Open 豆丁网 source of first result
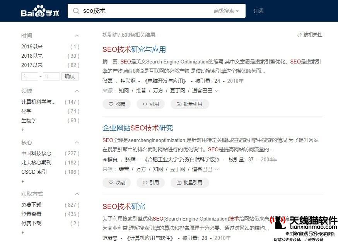The width and height of the screenshot is (338, 243). tap(178, 91)
